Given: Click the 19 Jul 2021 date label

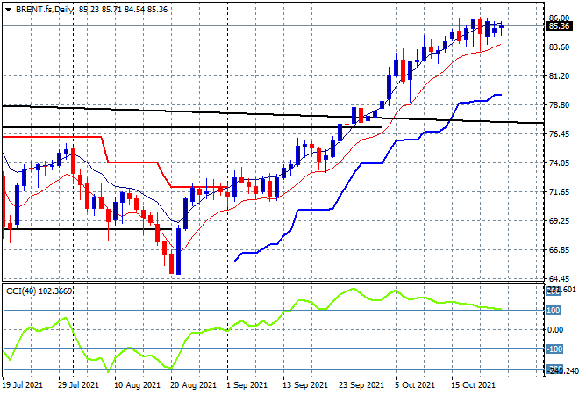Looking at the screenshot, I should tap(23, 385).
